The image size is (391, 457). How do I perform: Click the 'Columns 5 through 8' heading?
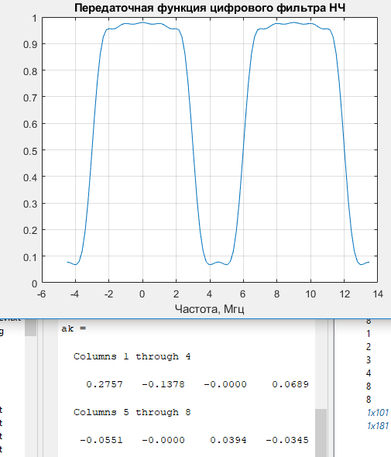[132, 412]
